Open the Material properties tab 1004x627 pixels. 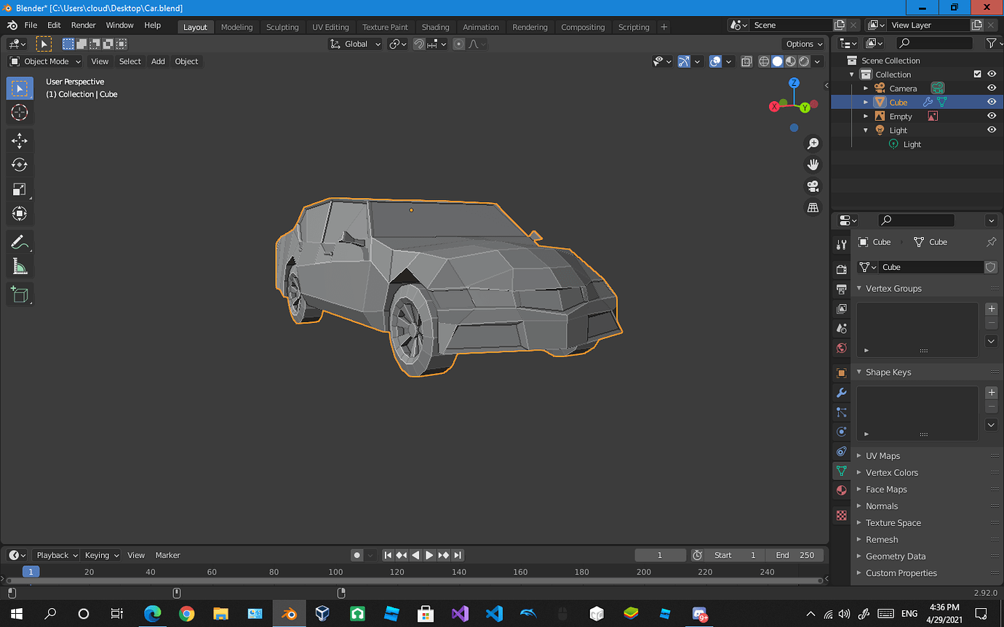tap(842, 490)
